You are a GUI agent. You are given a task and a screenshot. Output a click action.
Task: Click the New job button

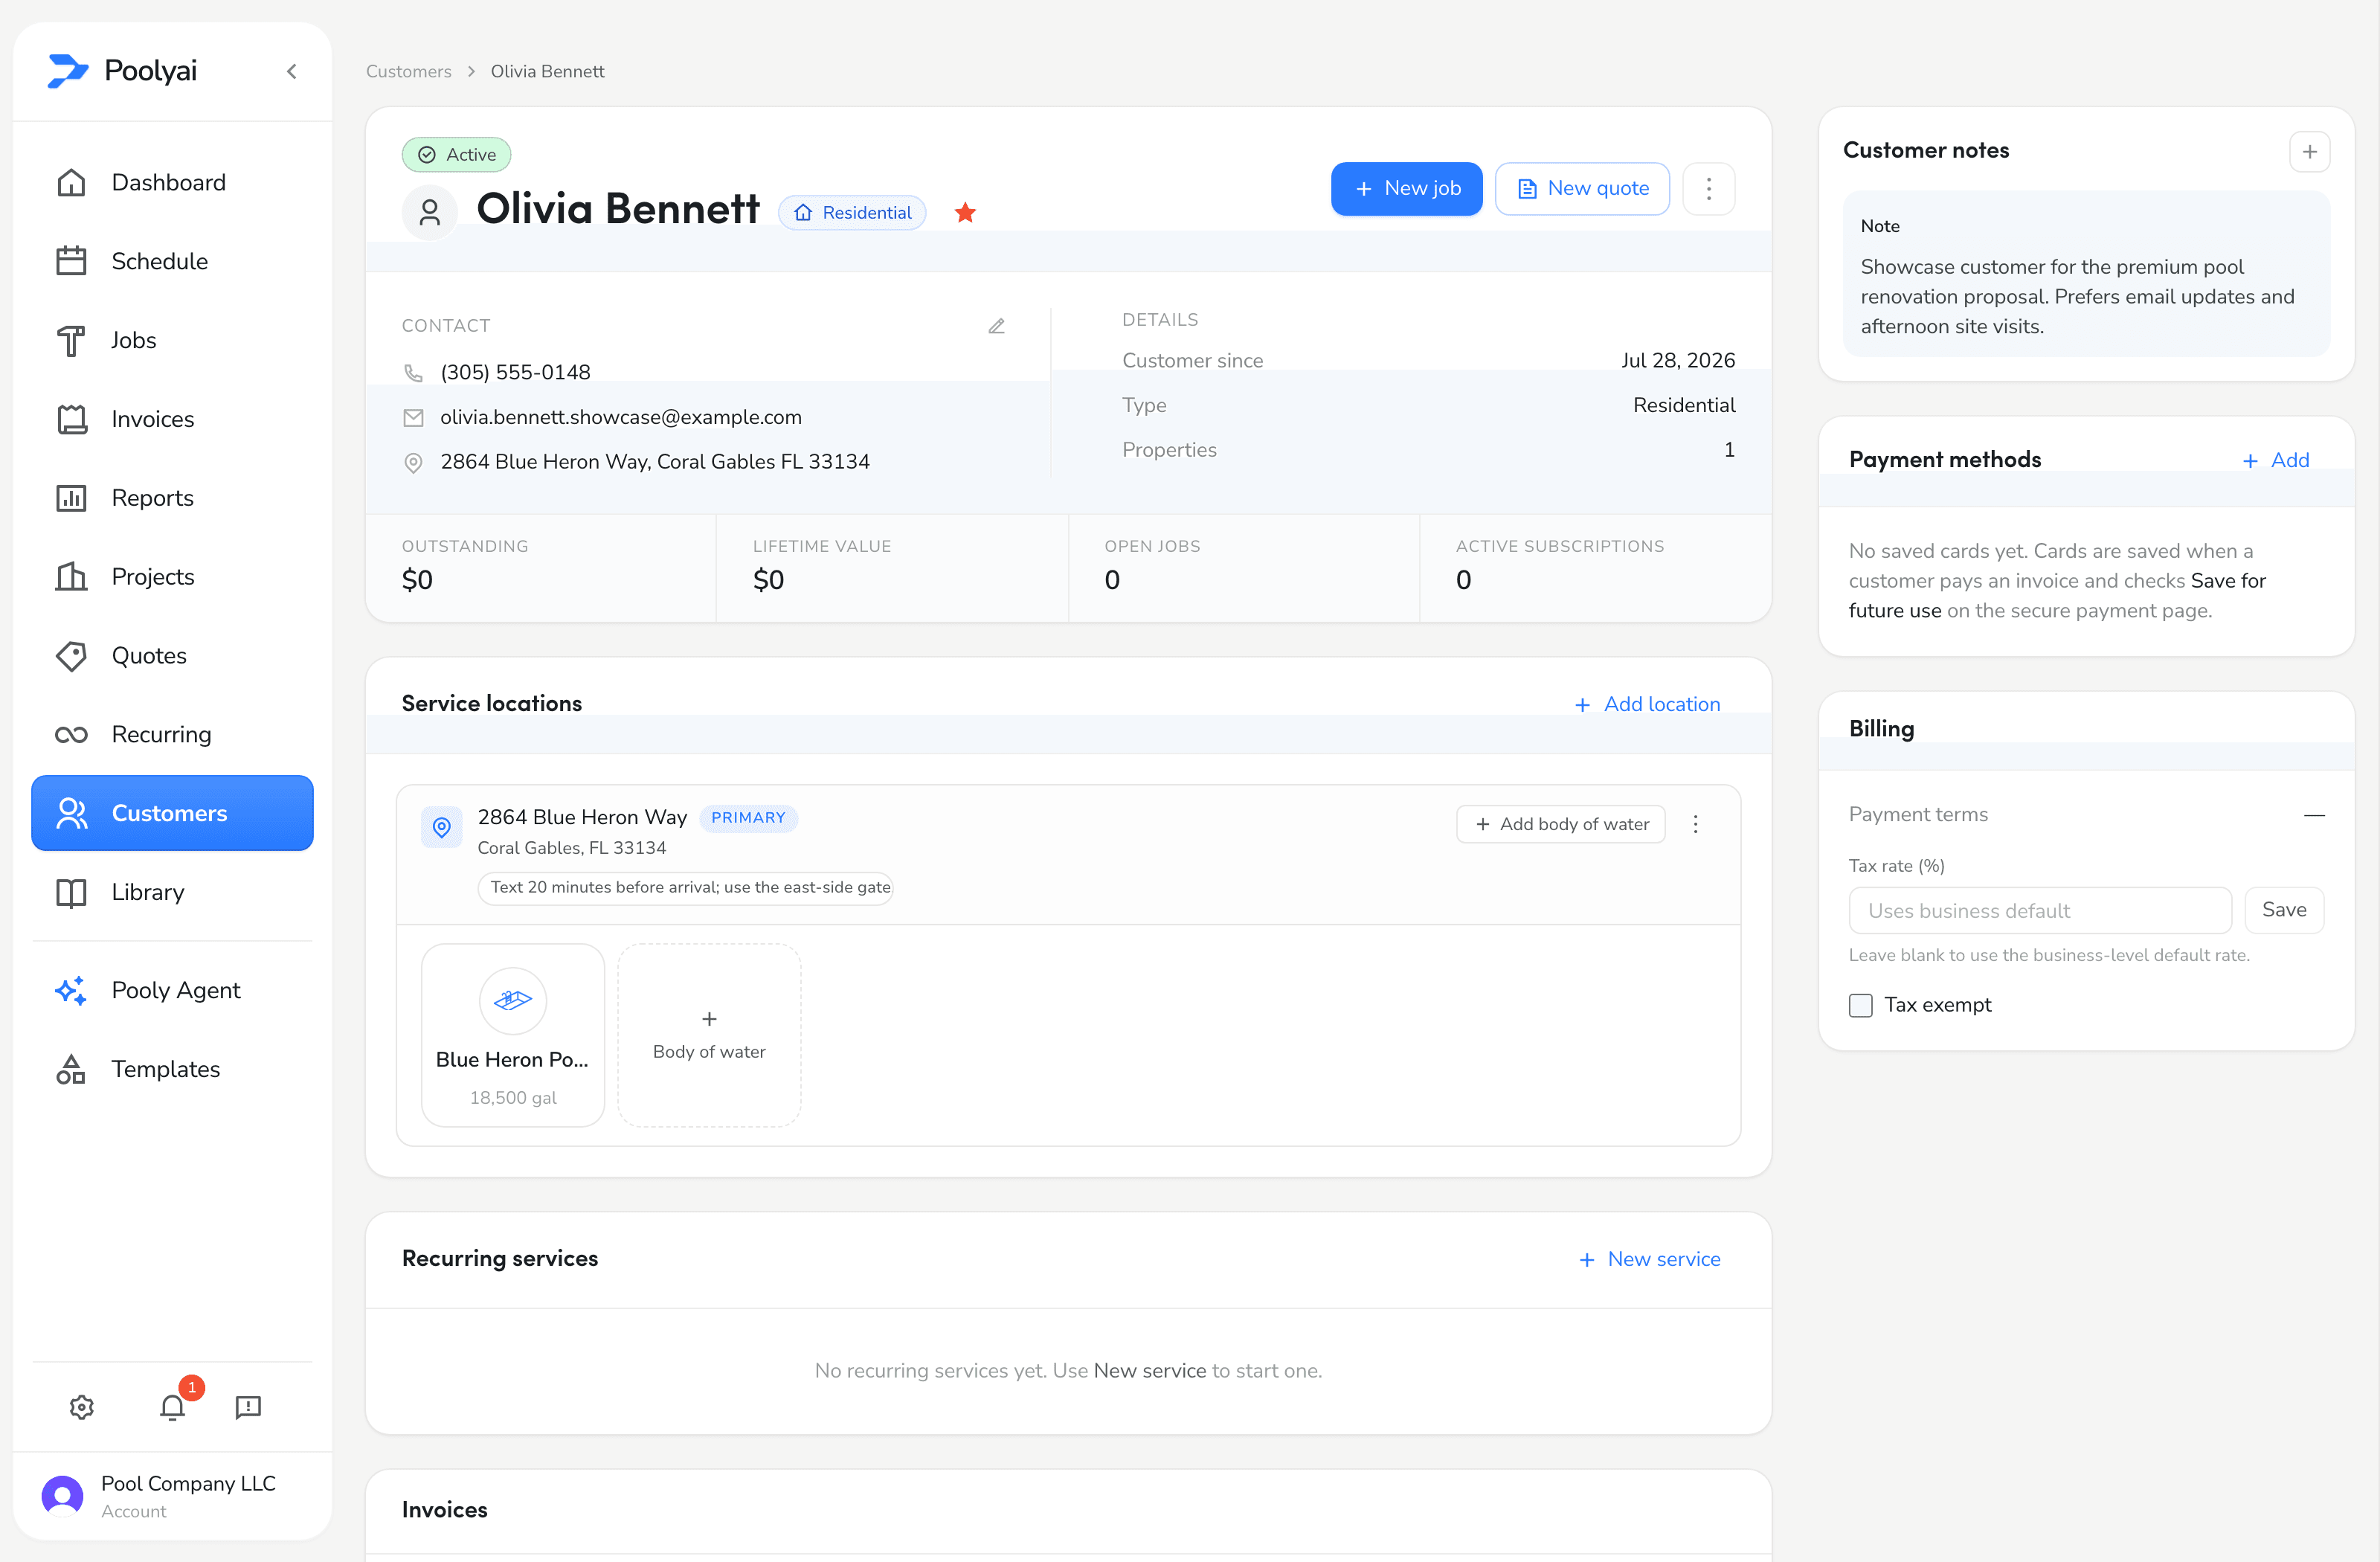[1406, 188]
